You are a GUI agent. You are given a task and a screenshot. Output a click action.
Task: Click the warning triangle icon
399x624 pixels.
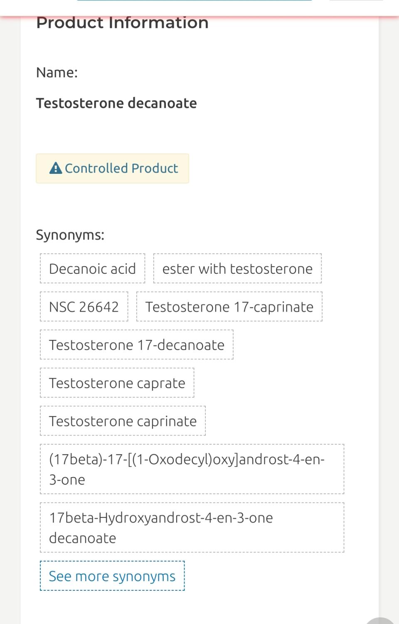pyautogui.click(x=55, y=168)
